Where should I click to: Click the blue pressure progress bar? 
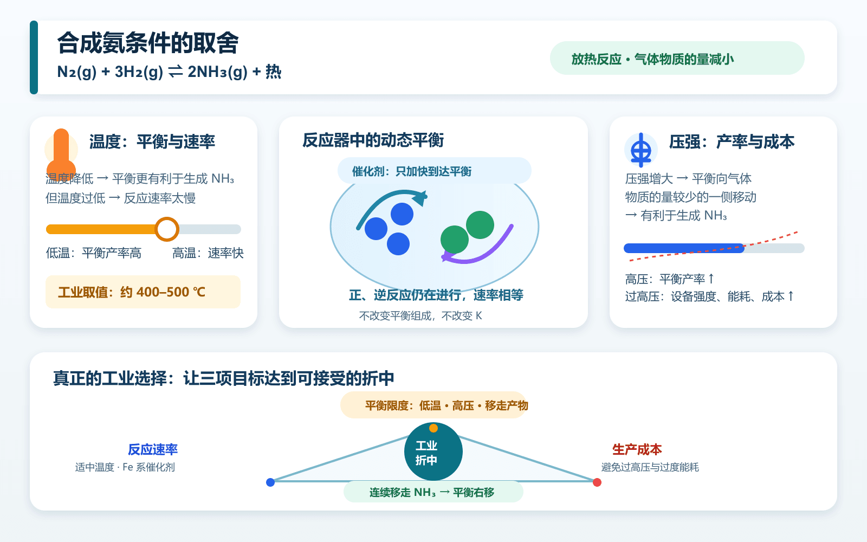click(684, 248)
